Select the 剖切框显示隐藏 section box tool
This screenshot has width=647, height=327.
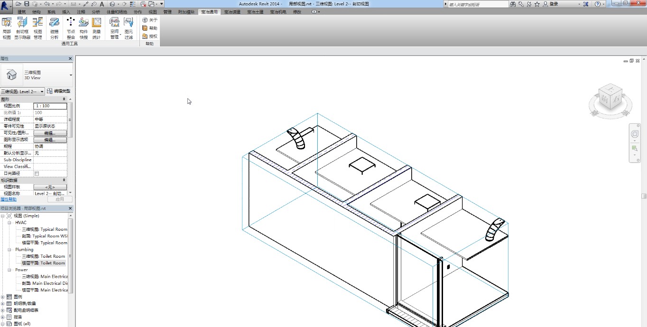point(22,28)
